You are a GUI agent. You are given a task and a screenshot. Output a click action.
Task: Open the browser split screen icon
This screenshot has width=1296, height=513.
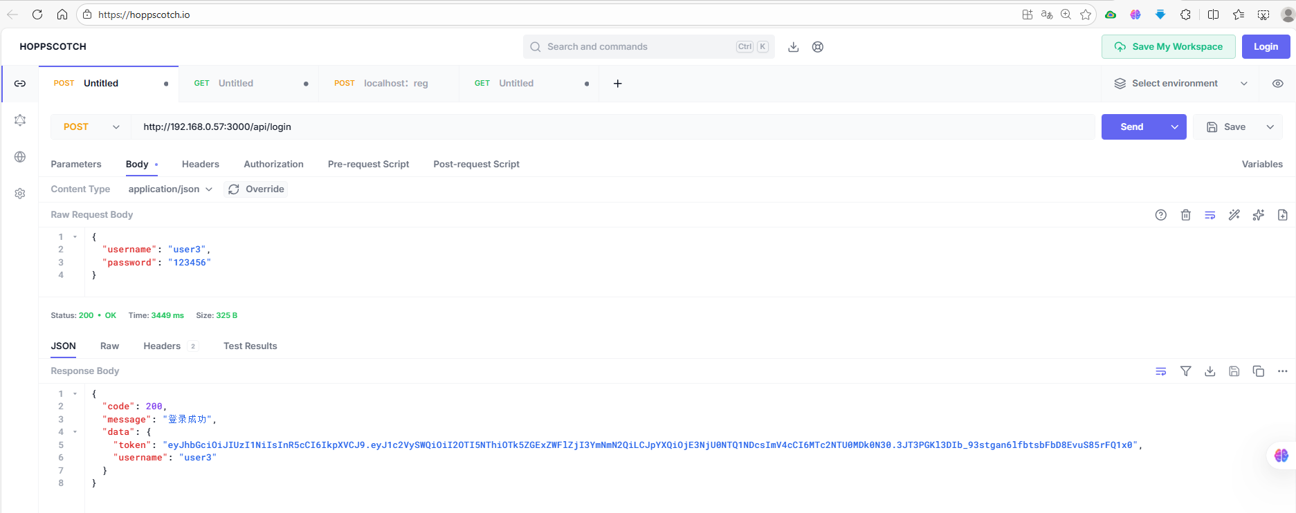point(1213,15)
